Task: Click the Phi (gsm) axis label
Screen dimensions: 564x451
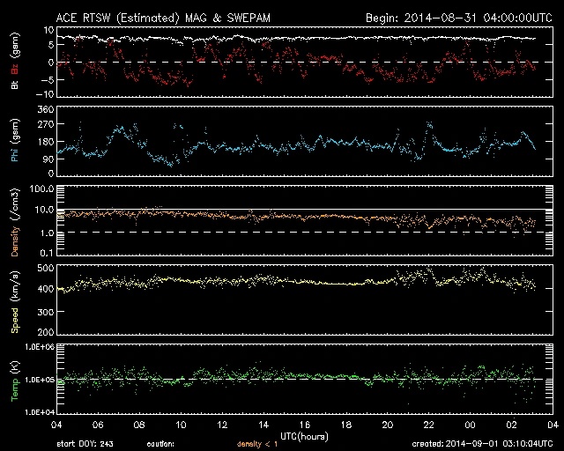Action: 14,139
